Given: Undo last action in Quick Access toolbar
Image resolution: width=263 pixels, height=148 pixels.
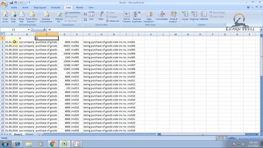Looking at the screenshot, I should point(16,2).
